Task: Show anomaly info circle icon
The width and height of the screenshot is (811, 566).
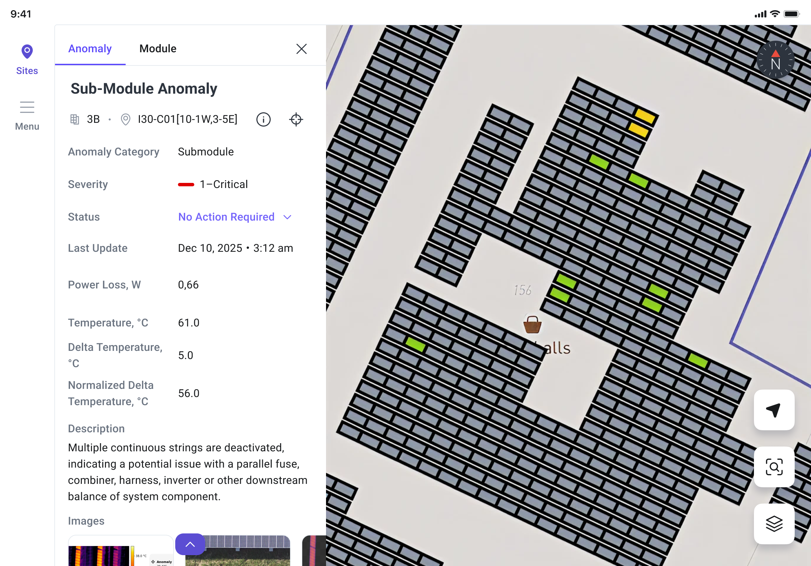Action: (263, 119)
